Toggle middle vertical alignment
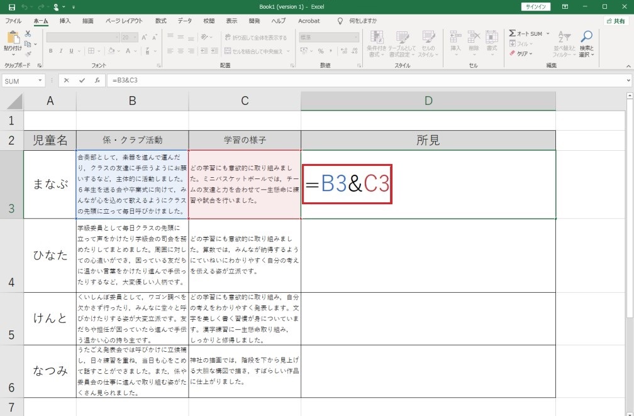This screenshot has height=416, width=634. coord(181,37)
